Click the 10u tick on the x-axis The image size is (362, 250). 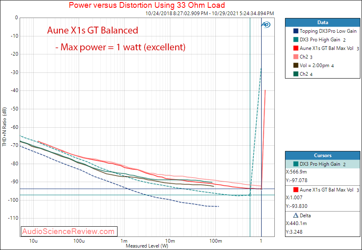coord(33,241)
